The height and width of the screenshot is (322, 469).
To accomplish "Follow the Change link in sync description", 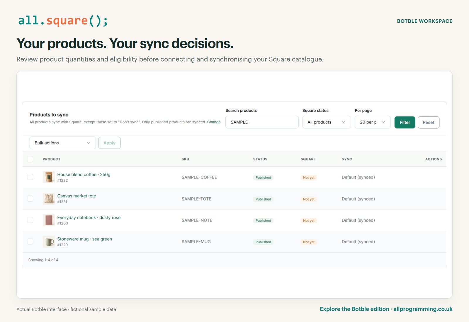I will coord(214,122).
